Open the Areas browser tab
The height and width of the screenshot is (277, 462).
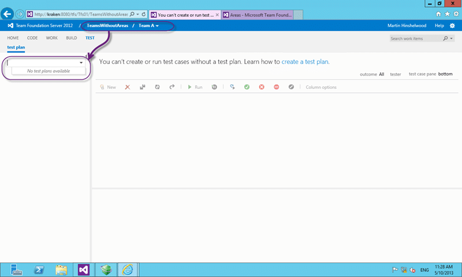(x=257, y=15)
